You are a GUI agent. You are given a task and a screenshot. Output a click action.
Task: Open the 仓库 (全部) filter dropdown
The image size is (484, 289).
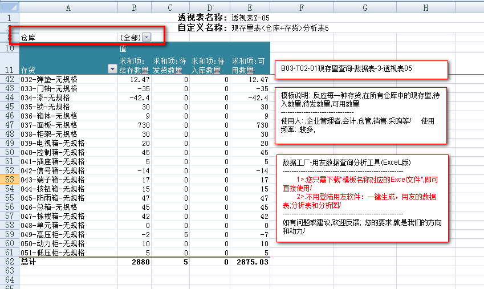point(147,37)
